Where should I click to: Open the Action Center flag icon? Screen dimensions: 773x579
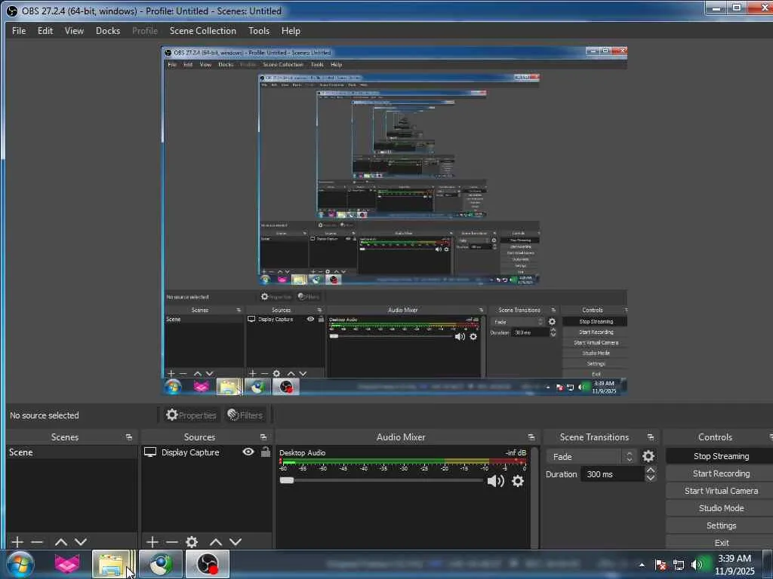(x=661, y=565)
